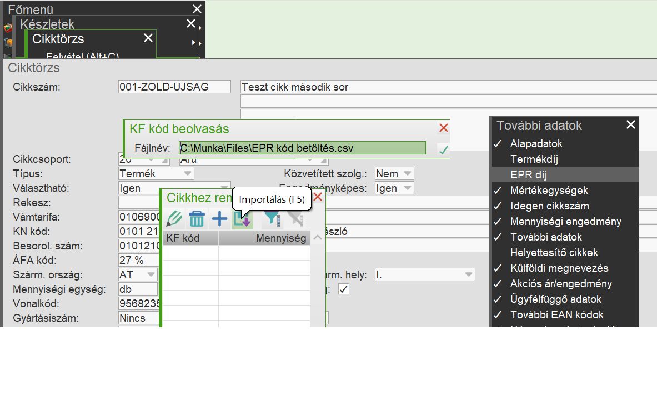Close the További adatok panel
Screen dimensions: 657x400
[630, 124]
